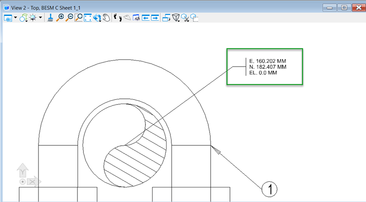The height and width of the screenshot is (202, 366).
Task: Click the Update View brush icon
Action: click(x=50, y=18)
